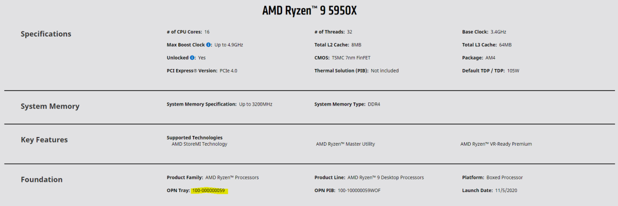618x206 pixels.
Task: Click AMD StoreMI Technology entry
Action: point(199,144)
